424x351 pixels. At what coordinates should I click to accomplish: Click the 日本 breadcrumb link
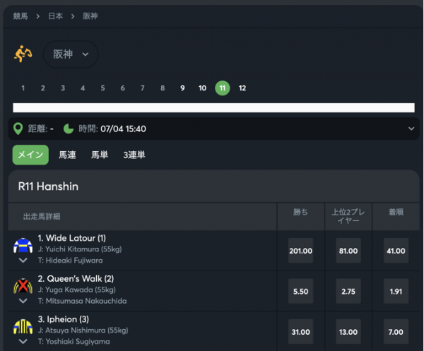[x=57, y=16]
